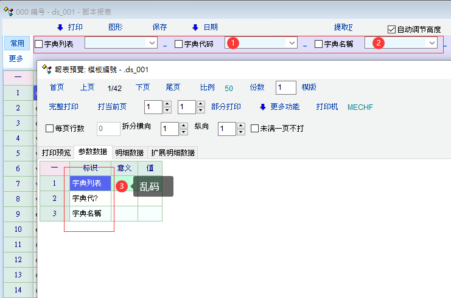Image resolution: width=451 pixels, height=298 pixels.
Task: Go to 下页 in report preview
Action: pyautogui.click(x=142, y=87)
